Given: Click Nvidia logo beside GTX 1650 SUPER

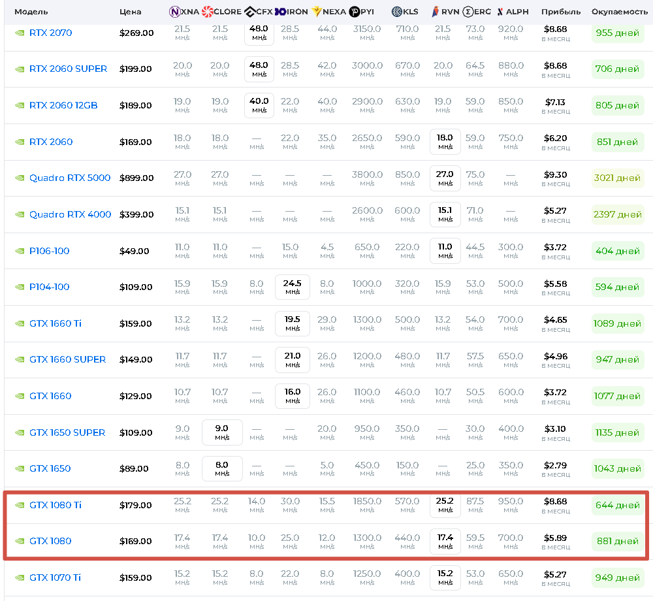Looking at the screenshot, I should click(20, 432).
